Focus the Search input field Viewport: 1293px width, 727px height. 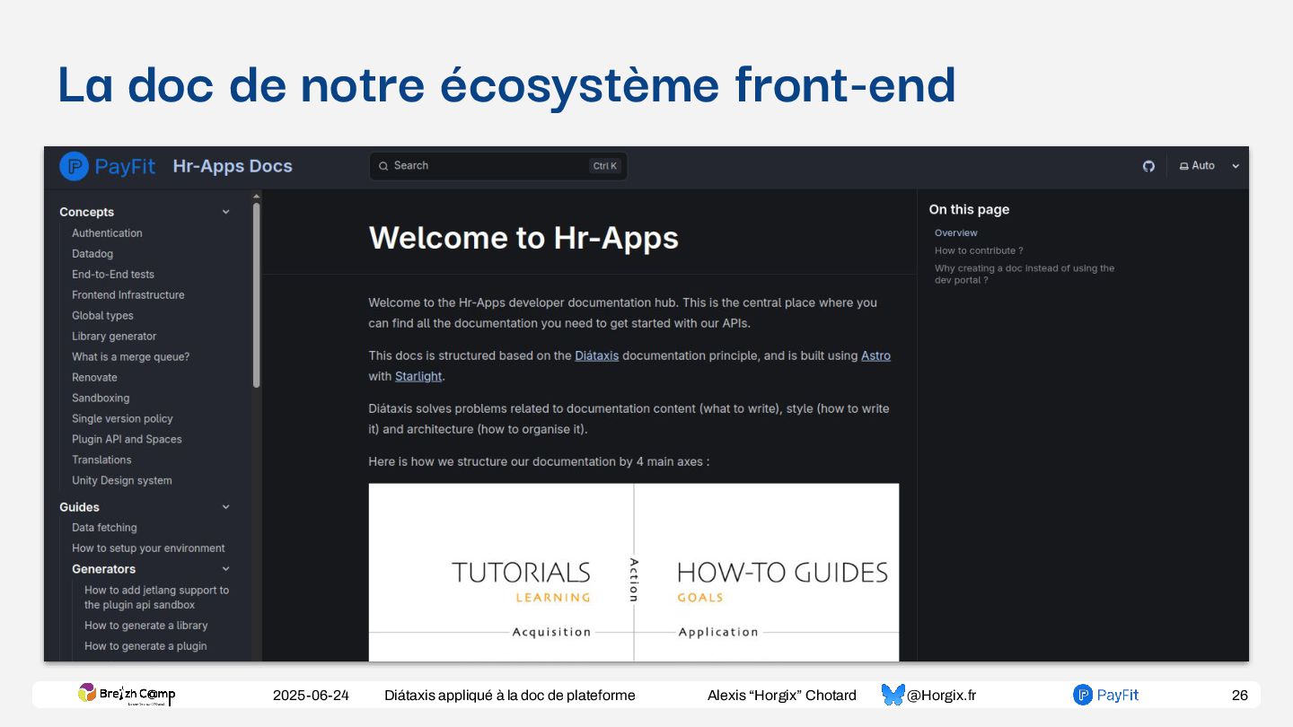click(x=498, y=166)
